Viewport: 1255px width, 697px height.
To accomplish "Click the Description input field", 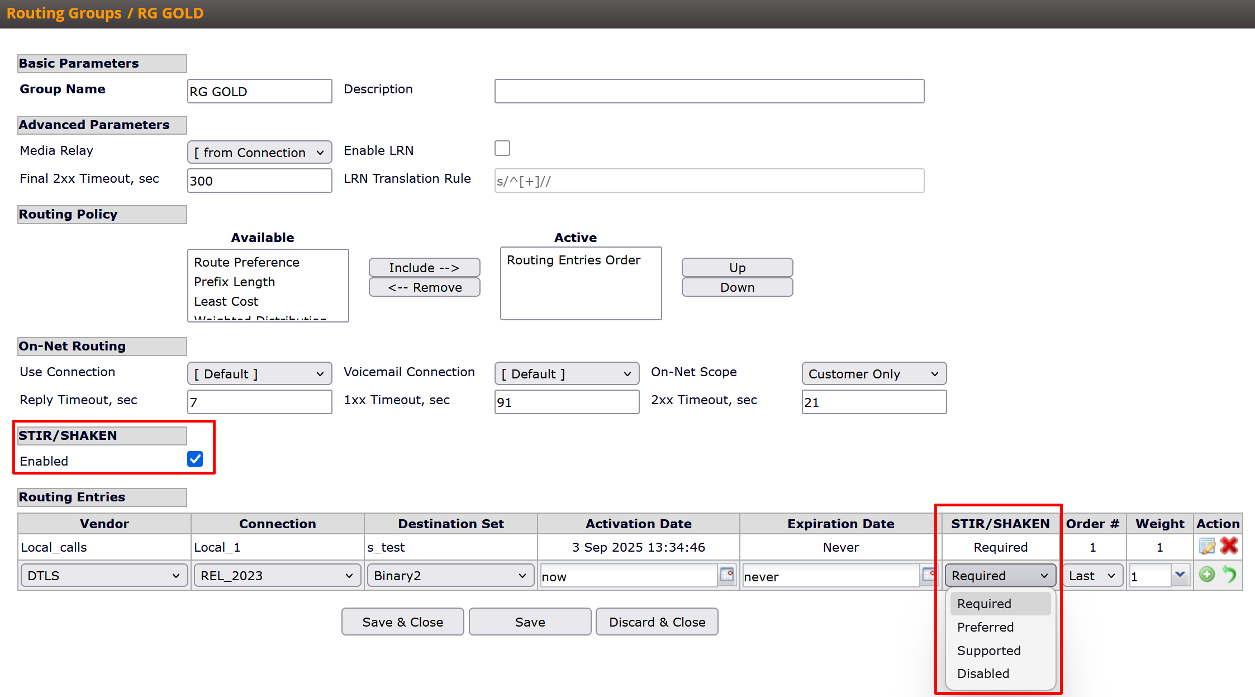I will click(x=709, y=91).
